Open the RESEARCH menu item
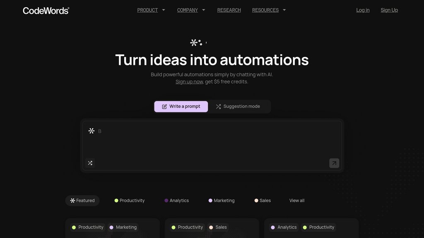This screenshot has width=424, height=238. 229,10
